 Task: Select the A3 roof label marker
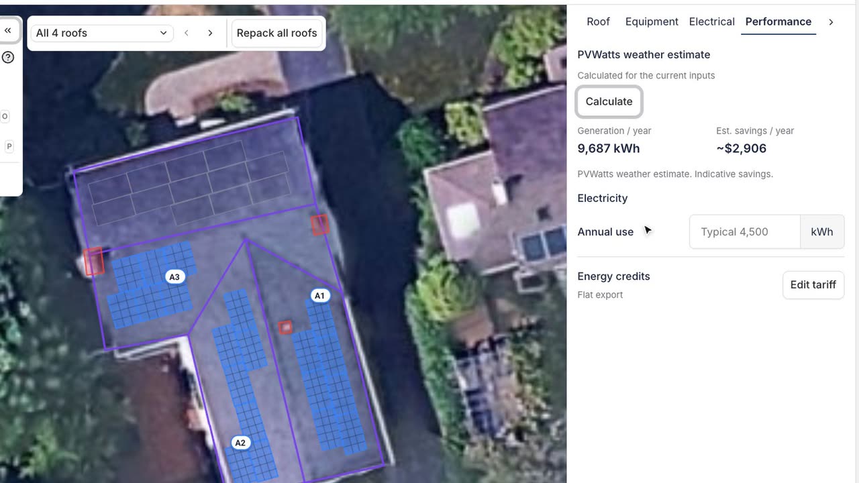point(174,276)
